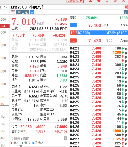Click the 今日资金流向 section title
The image size is (128, 147).
[20, 138]
